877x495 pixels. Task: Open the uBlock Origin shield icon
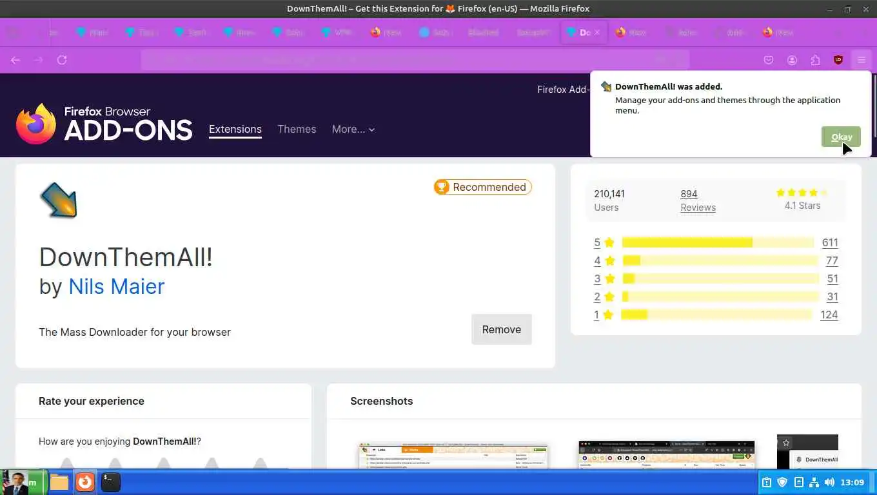(x=838, y=60)
